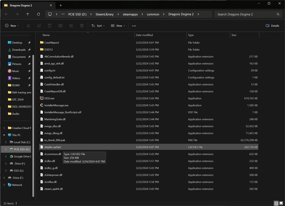
Task: Click the Paste toolbar icon
Action: coord(49,26)
